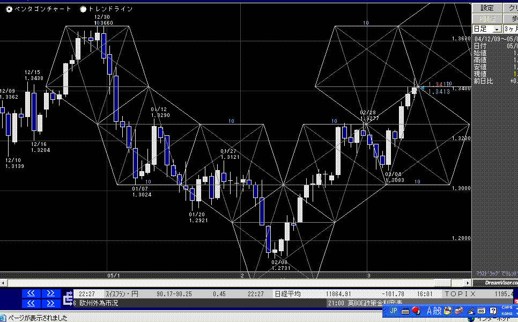Image resolution: width=518 pixels, height=322 pixels.
Task: Click the 1.2800 price axis label
Action: click(461, 238)
